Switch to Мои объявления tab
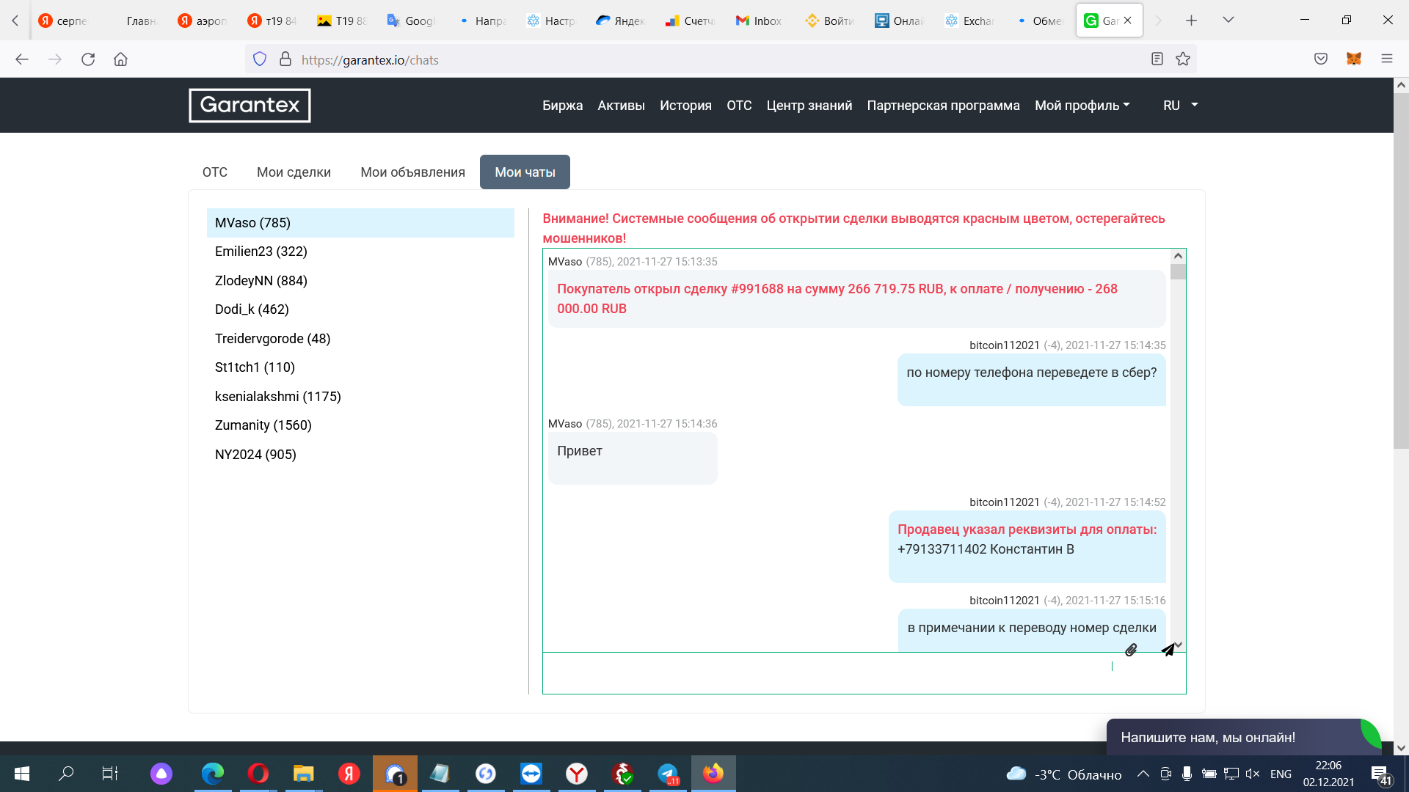The width and height of the screenshot is (1409, 792). click(x=412, y=172)
